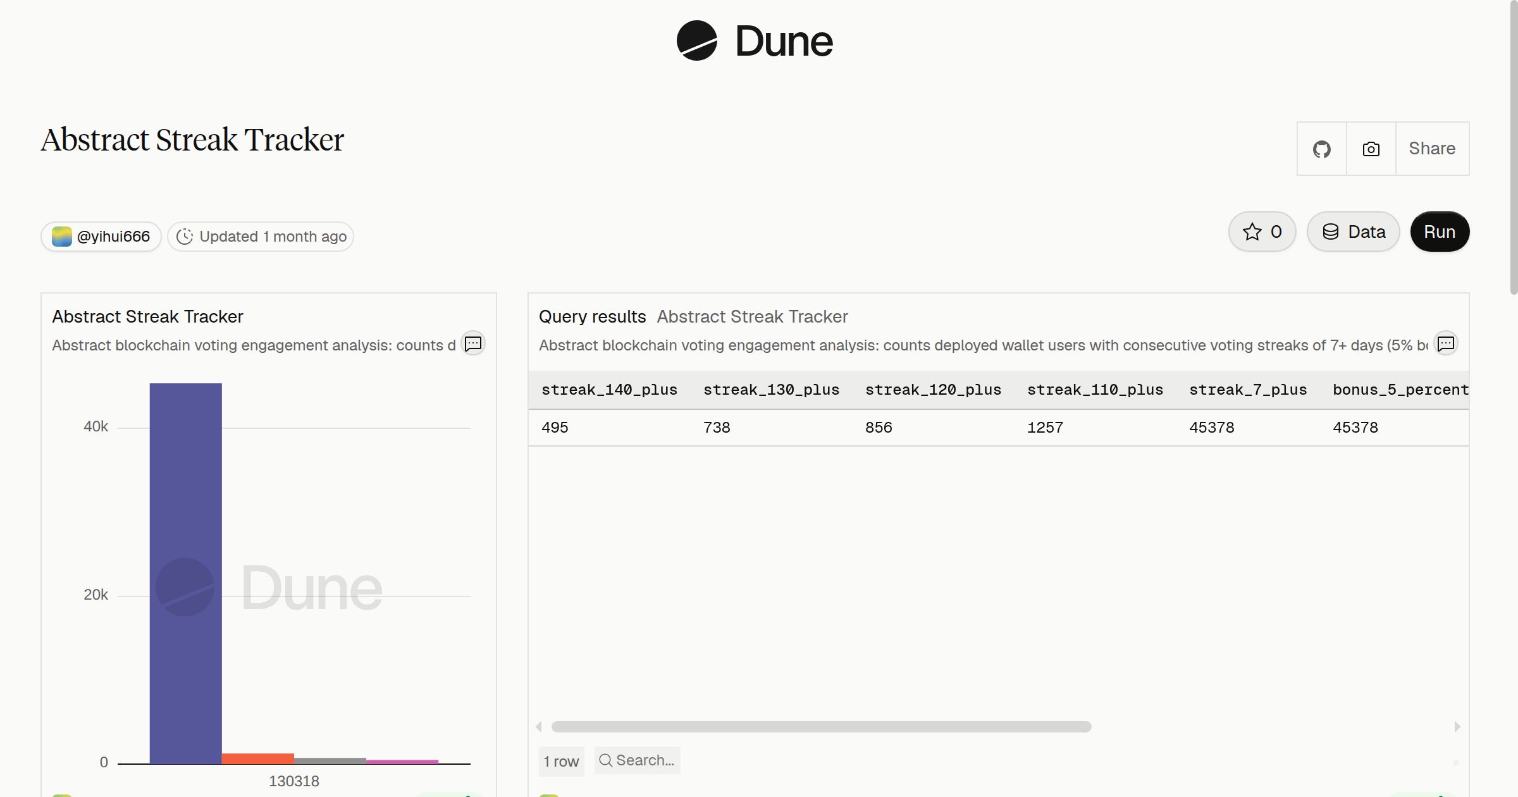Click the chart title Abstract Streak Tracker
This screenshot has width=1518, height=797.
(x=147, y=316)
